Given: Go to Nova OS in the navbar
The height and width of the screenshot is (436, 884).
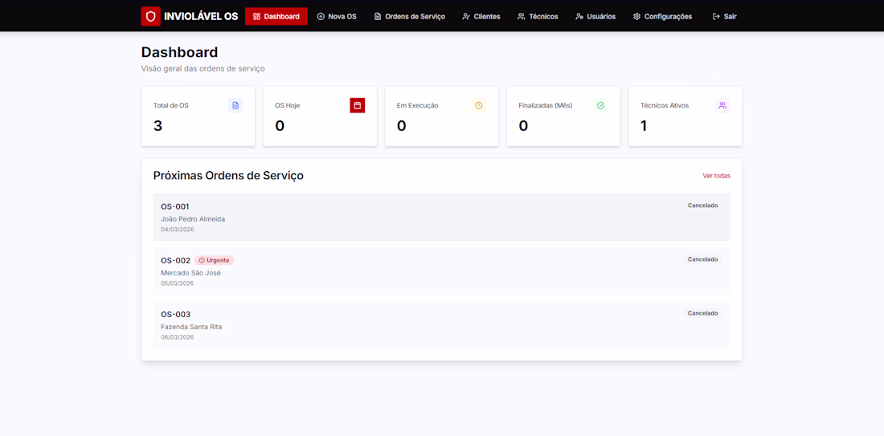Looking at the screenshot, I should 338,16.
